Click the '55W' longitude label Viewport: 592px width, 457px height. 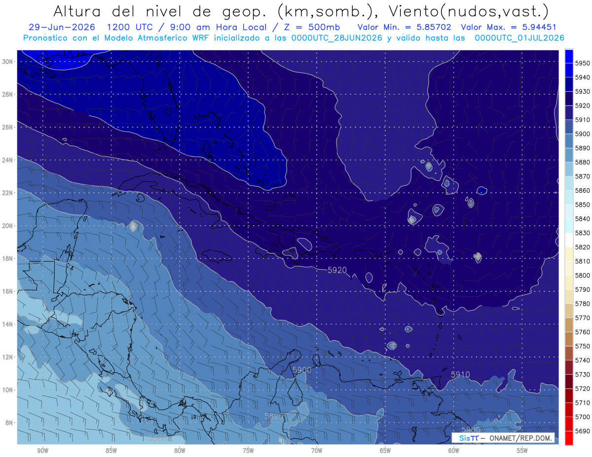522,451
